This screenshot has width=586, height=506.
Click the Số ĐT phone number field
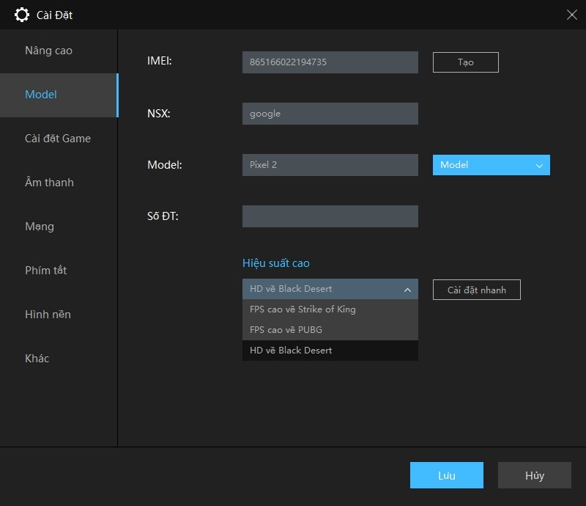pyautogui.click(x=330, y=216)
